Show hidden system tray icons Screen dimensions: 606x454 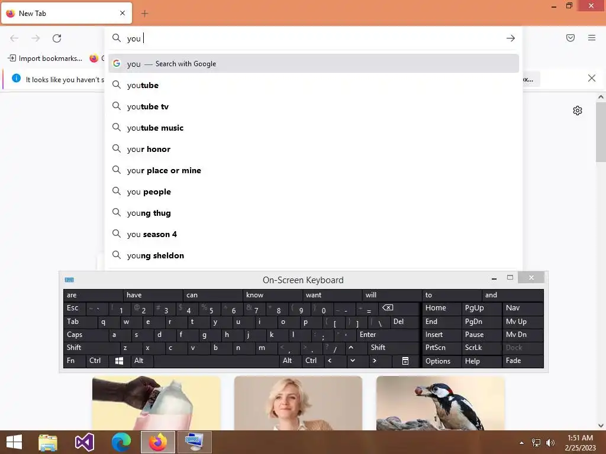[521, 443]
